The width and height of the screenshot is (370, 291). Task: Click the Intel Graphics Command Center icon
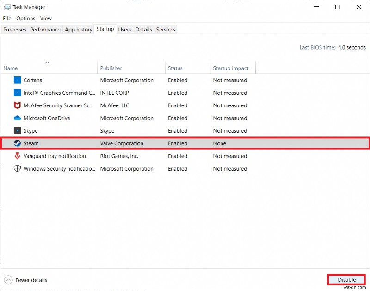17,93
